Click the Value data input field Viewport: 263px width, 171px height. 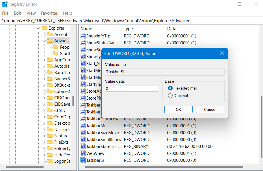(131, 89)
